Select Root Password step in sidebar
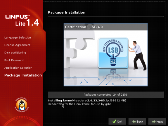The height and width of the screenshot is (126, 168). 14,60
